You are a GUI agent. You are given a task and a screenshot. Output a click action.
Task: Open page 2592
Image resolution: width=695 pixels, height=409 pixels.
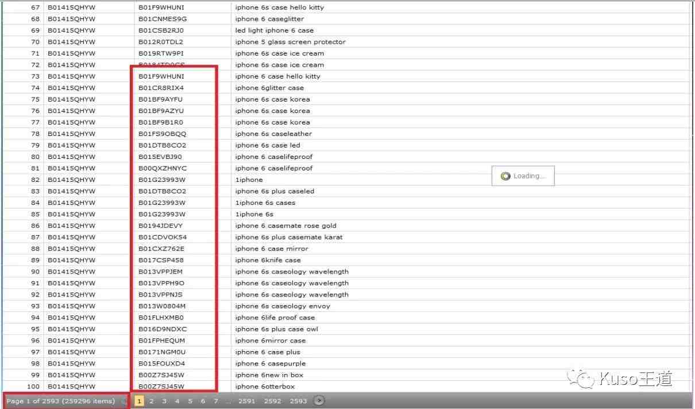tap(272, 401)
